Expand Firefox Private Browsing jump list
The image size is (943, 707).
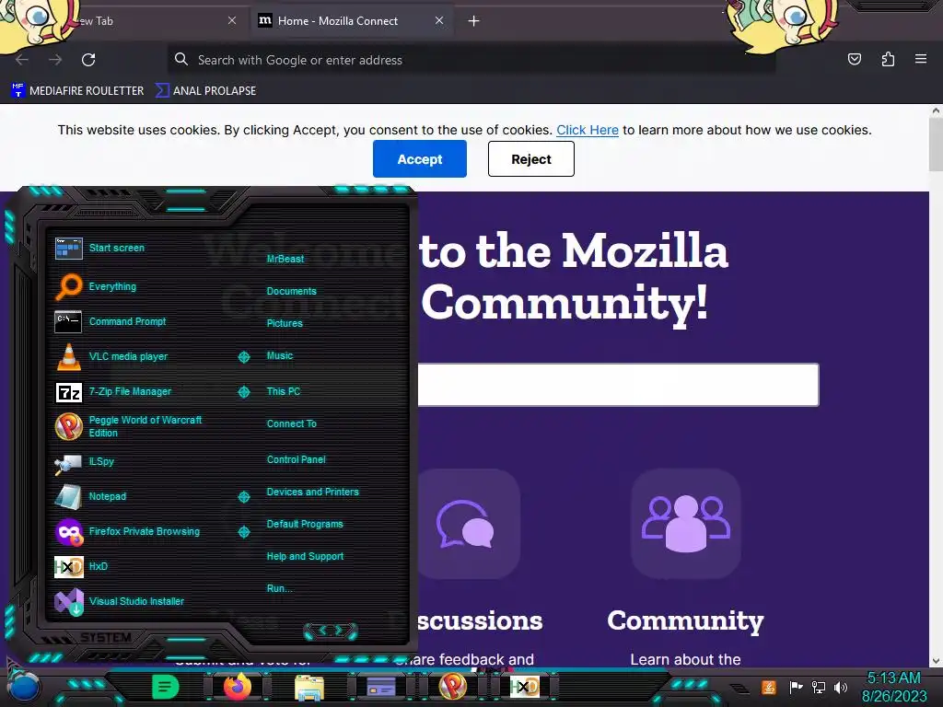pos(243,532)
